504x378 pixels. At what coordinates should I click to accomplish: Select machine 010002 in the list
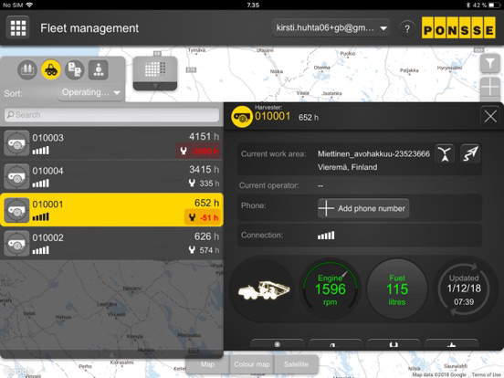point(111,243)
